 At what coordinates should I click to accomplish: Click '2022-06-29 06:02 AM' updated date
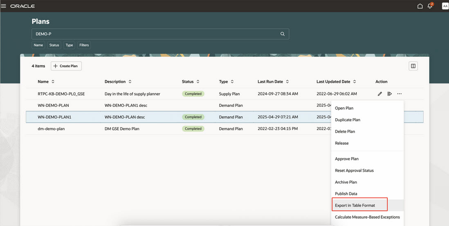pos(337,94)
